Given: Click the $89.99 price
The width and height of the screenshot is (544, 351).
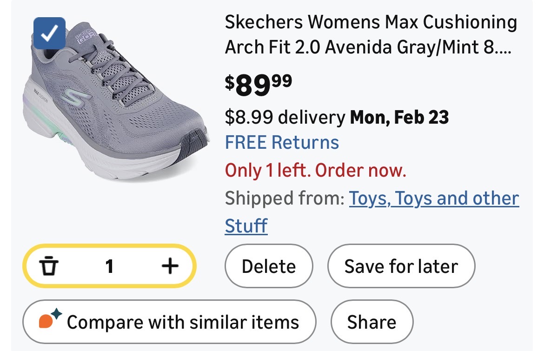Looking at the screenshot, I should [259, 84].
